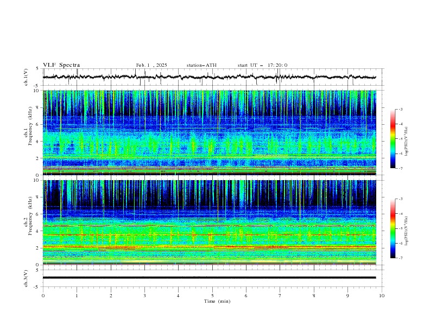The width and height of the screenshot is (430, 332).
Task: Click the 'VLF Spectra' title text
Action: pos(61,65)
